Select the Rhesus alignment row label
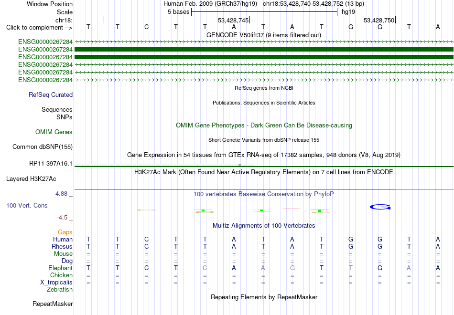Viewport: 454px width, 315px height. click(62, 246)
